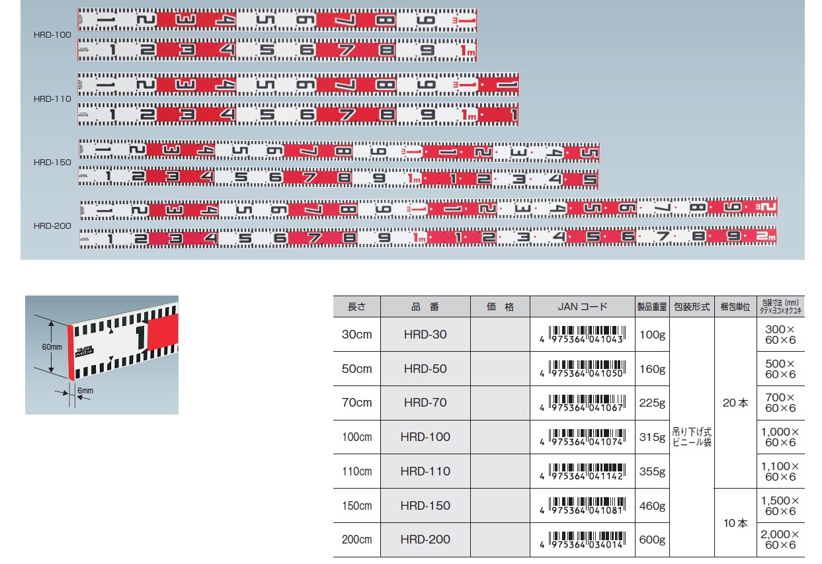Click the 品番 column header
The width and height of the screenshot is (822, 564).
pos(425,307)
